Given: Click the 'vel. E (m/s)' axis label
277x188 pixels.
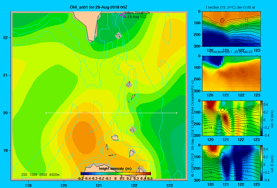Looking at the screenshot, I should coord(272,164).
